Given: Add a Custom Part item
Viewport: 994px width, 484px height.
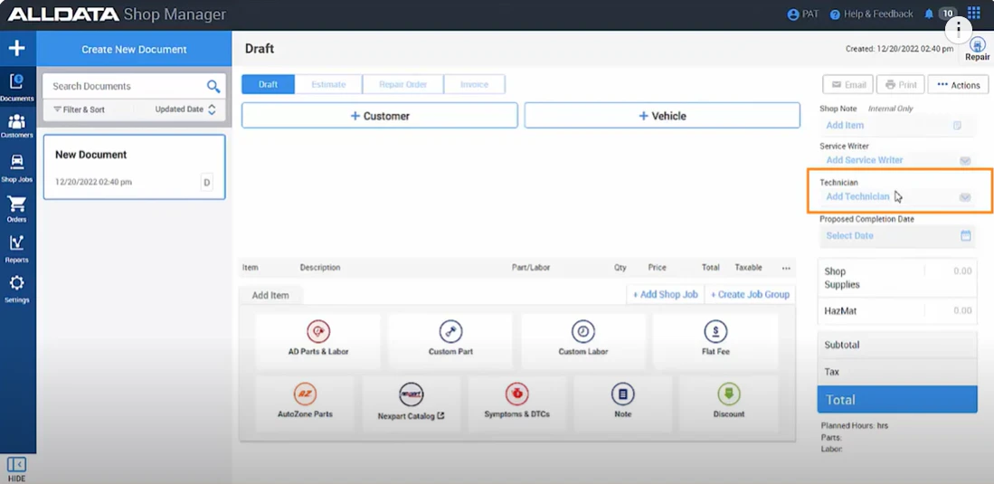Looking at the screenshot, I should [450, 341].
